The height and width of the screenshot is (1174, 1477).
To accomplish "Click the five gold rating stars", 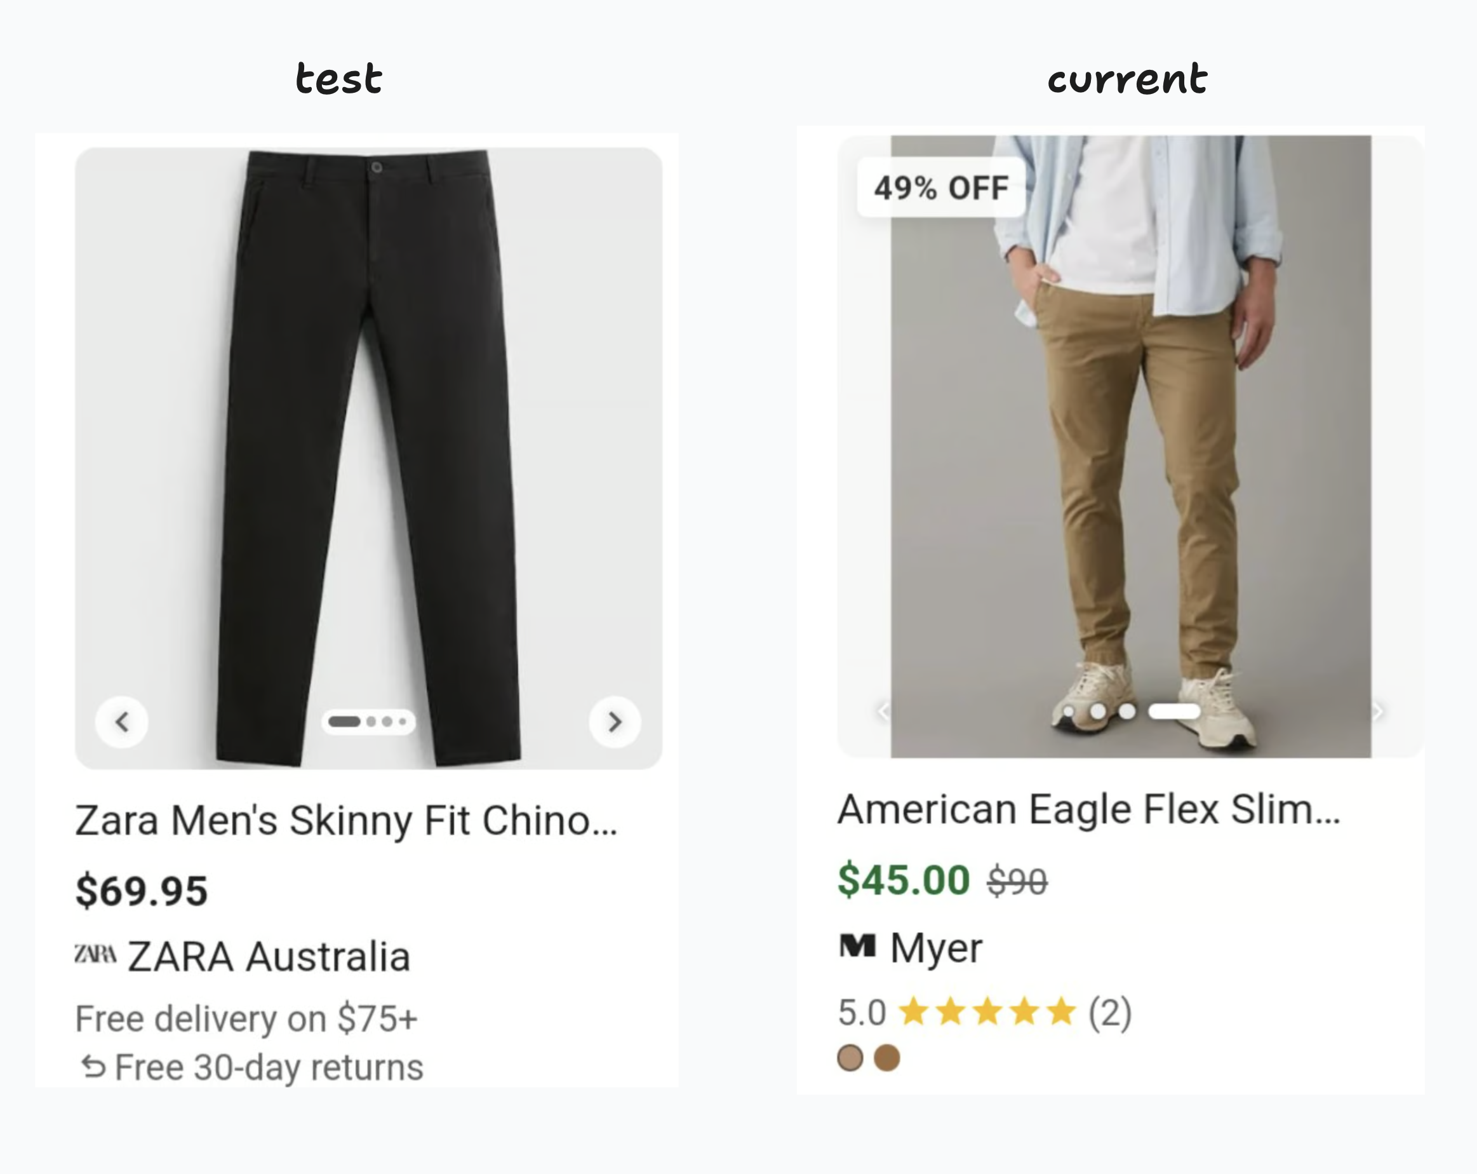I will 987,1011.
